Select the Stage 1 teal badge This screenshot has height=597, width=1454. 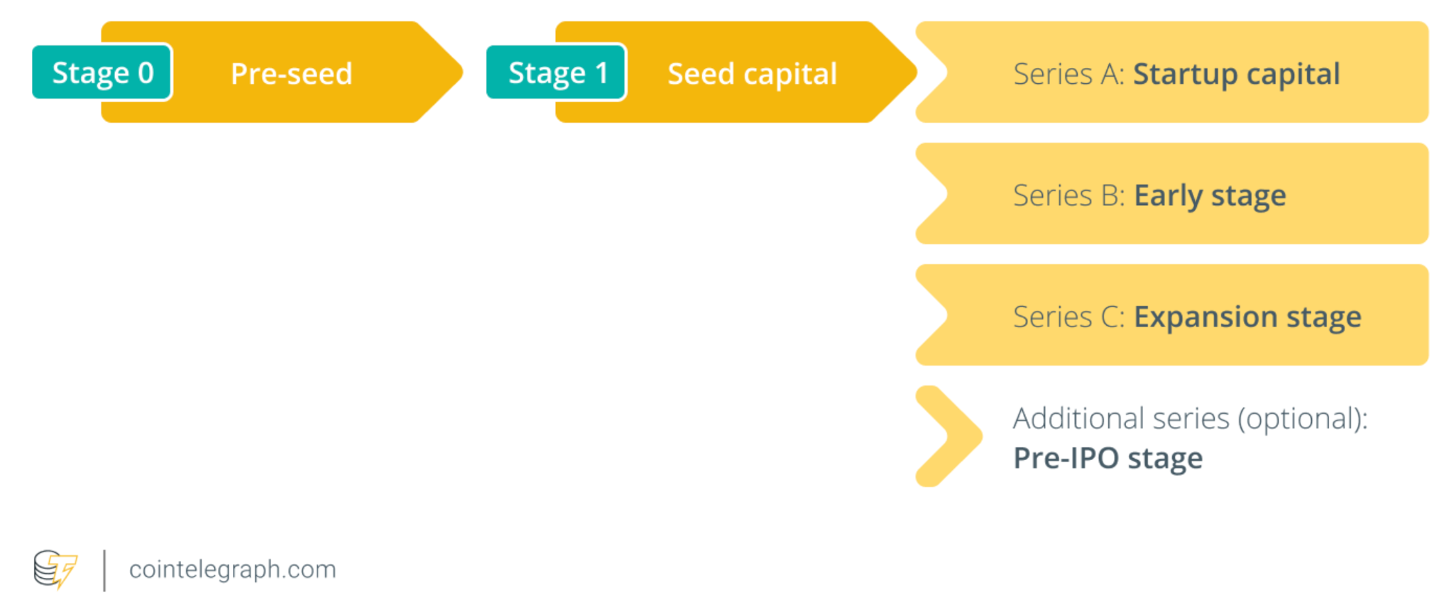click(557, 72)
